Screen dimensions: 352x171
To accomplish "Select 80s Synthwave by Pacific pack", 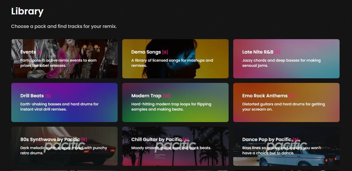I will coord(64,146).
